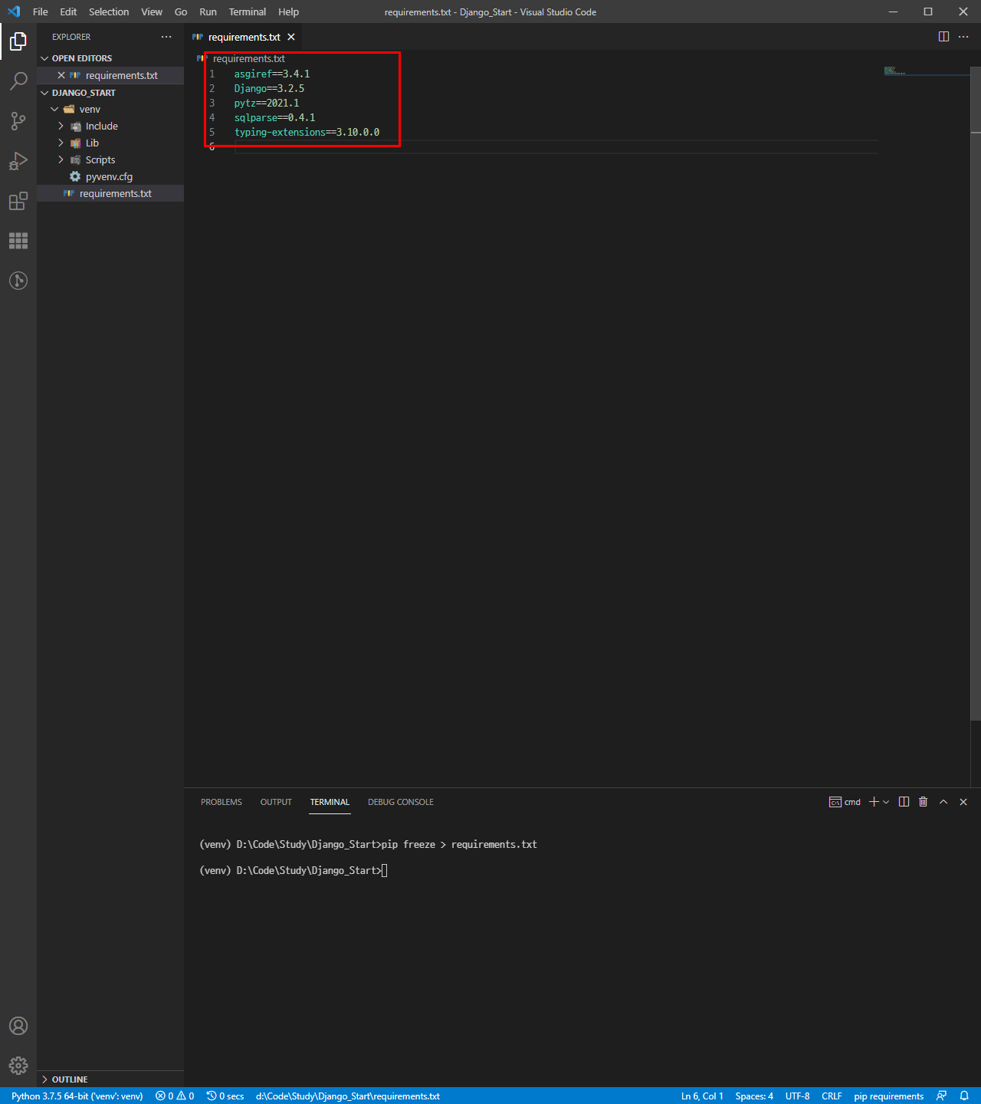This screenshot has height=1104, width=981.
Task: Open the terminal launch profile dropdown arrow
Action: (886, 802)
